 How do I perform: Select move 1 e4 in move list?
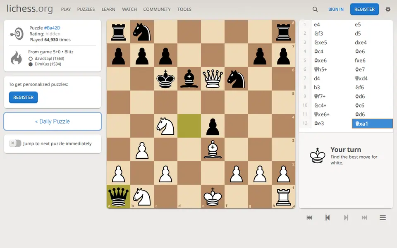pos(331,24)
